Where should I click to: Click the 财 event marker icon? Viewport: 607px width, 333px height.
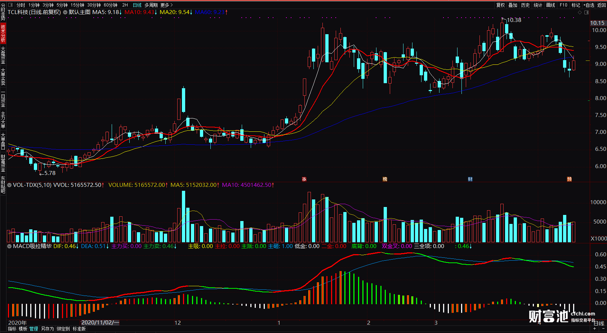point(470,179)
